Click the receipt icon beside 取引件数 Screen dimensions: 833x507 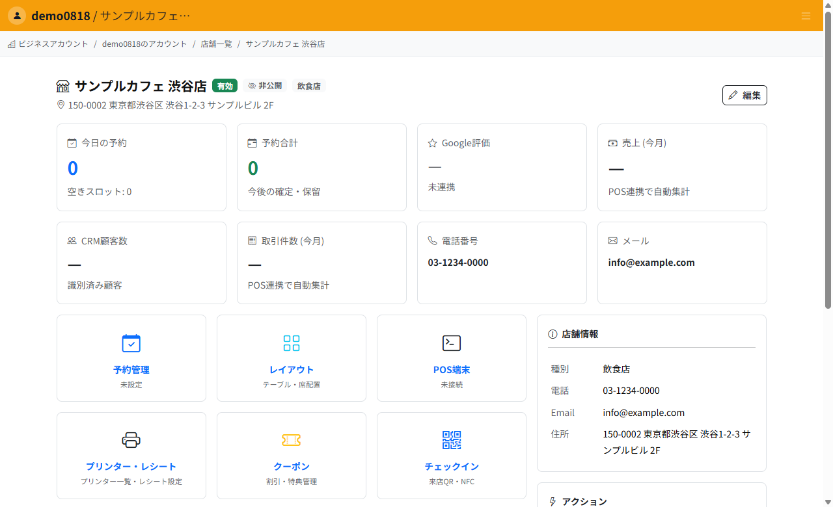click(253, 240)
